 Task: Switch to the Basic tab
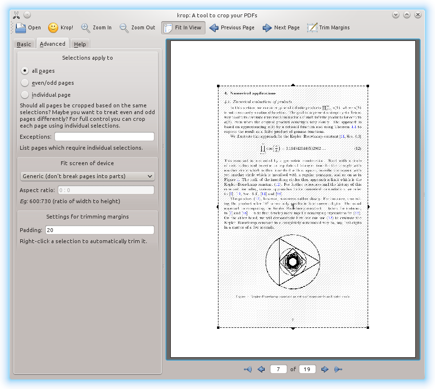point(24,44)
